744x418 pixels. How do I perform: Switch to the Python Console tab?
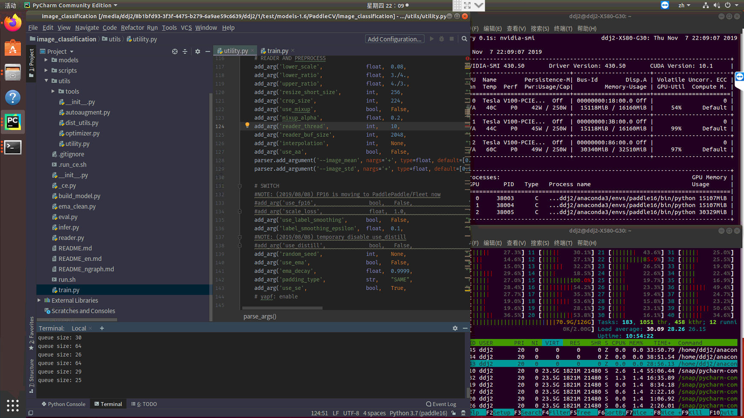click(x=63, y=404)
